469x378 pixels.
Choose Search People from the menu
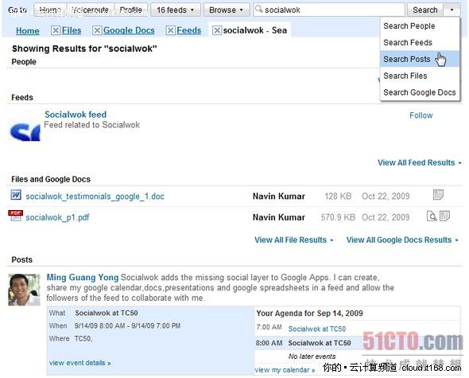coord(420,26)
